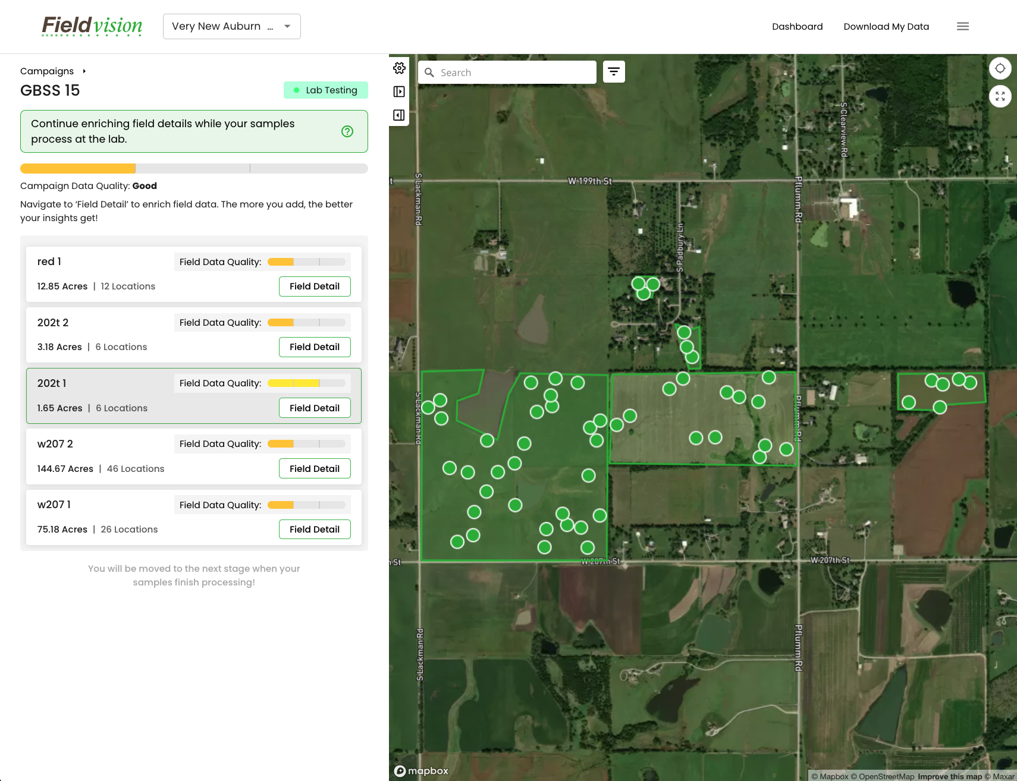
Task: Open Download My Data
Action: 886,26
